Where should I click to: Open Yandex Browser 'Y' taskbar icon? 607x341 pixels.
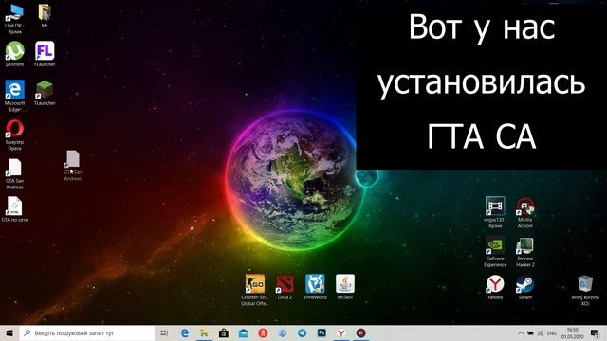(x=341, y=332)
